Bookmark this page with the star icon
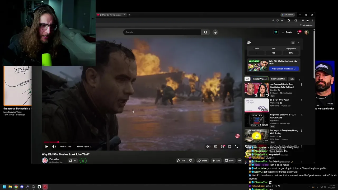Image resolution: width=338 pixels, height=190 pixels. click(282, 20)
